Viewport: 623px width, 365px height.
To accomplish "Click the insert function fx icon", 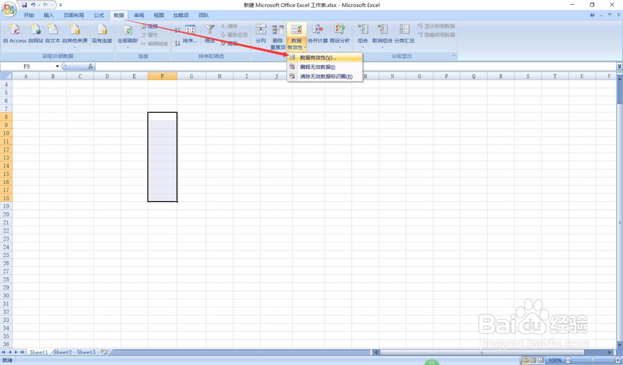I will click(90, 66).
